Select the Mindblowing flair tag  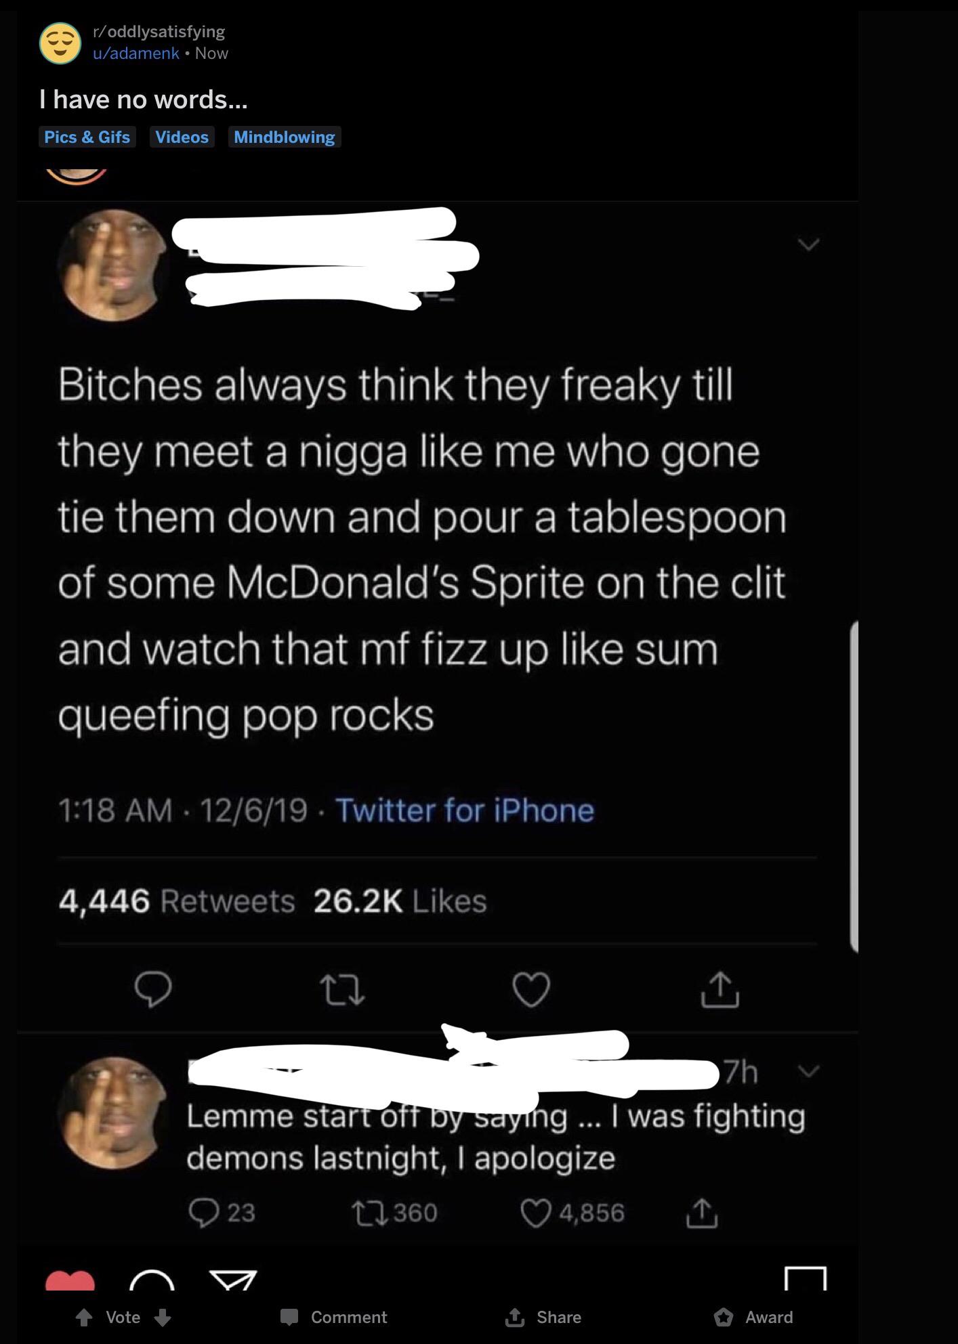click(285, 137)
